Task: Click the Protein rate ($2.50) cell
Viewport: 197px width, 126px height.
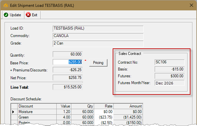Action: (x=104, y=122)
